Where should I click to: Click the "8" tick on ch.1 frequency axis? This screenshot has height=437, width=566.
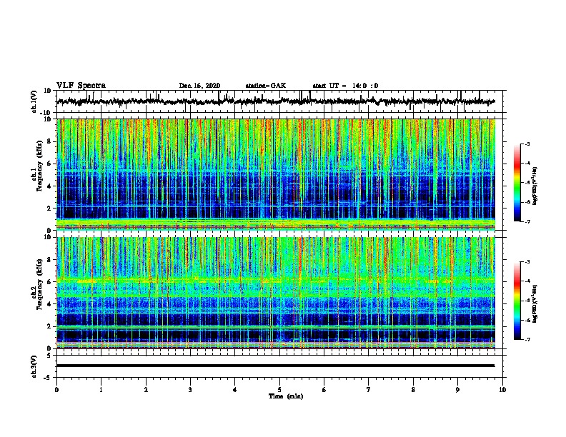click(50, 141)
